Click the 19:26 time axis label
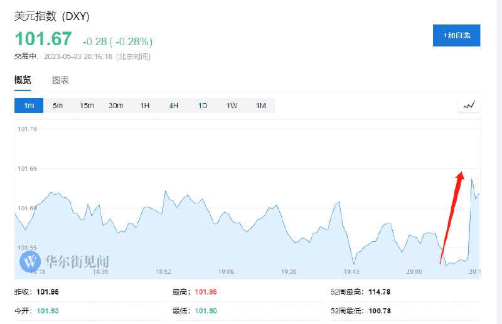This screenshot has height=324, width=502. [x=289, y=272]
